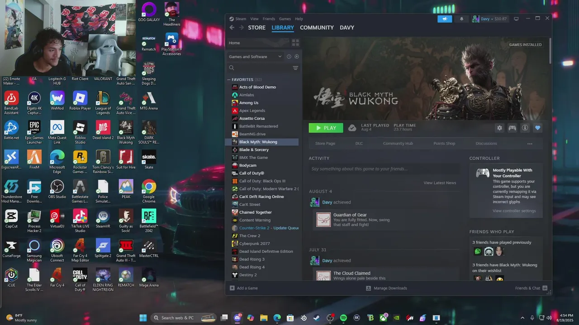
Task: Go forward using Steam's forward arrow
Action: coord(241,28)
